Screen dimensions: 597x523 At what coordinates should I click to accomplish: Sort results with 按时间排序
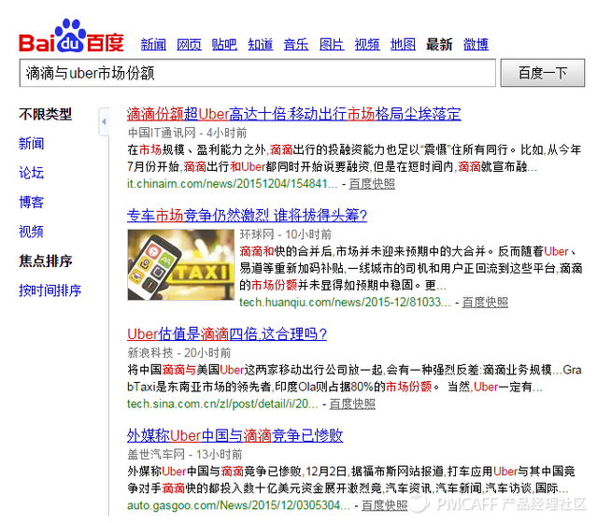50,290
